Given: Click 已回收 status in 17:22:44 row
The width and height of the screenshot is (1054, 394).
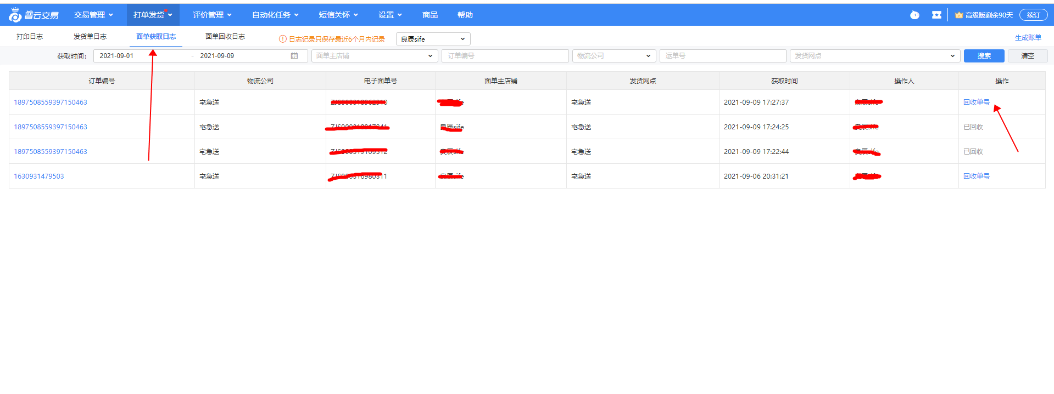Looking at the screenshot, I should coord(973,152).
